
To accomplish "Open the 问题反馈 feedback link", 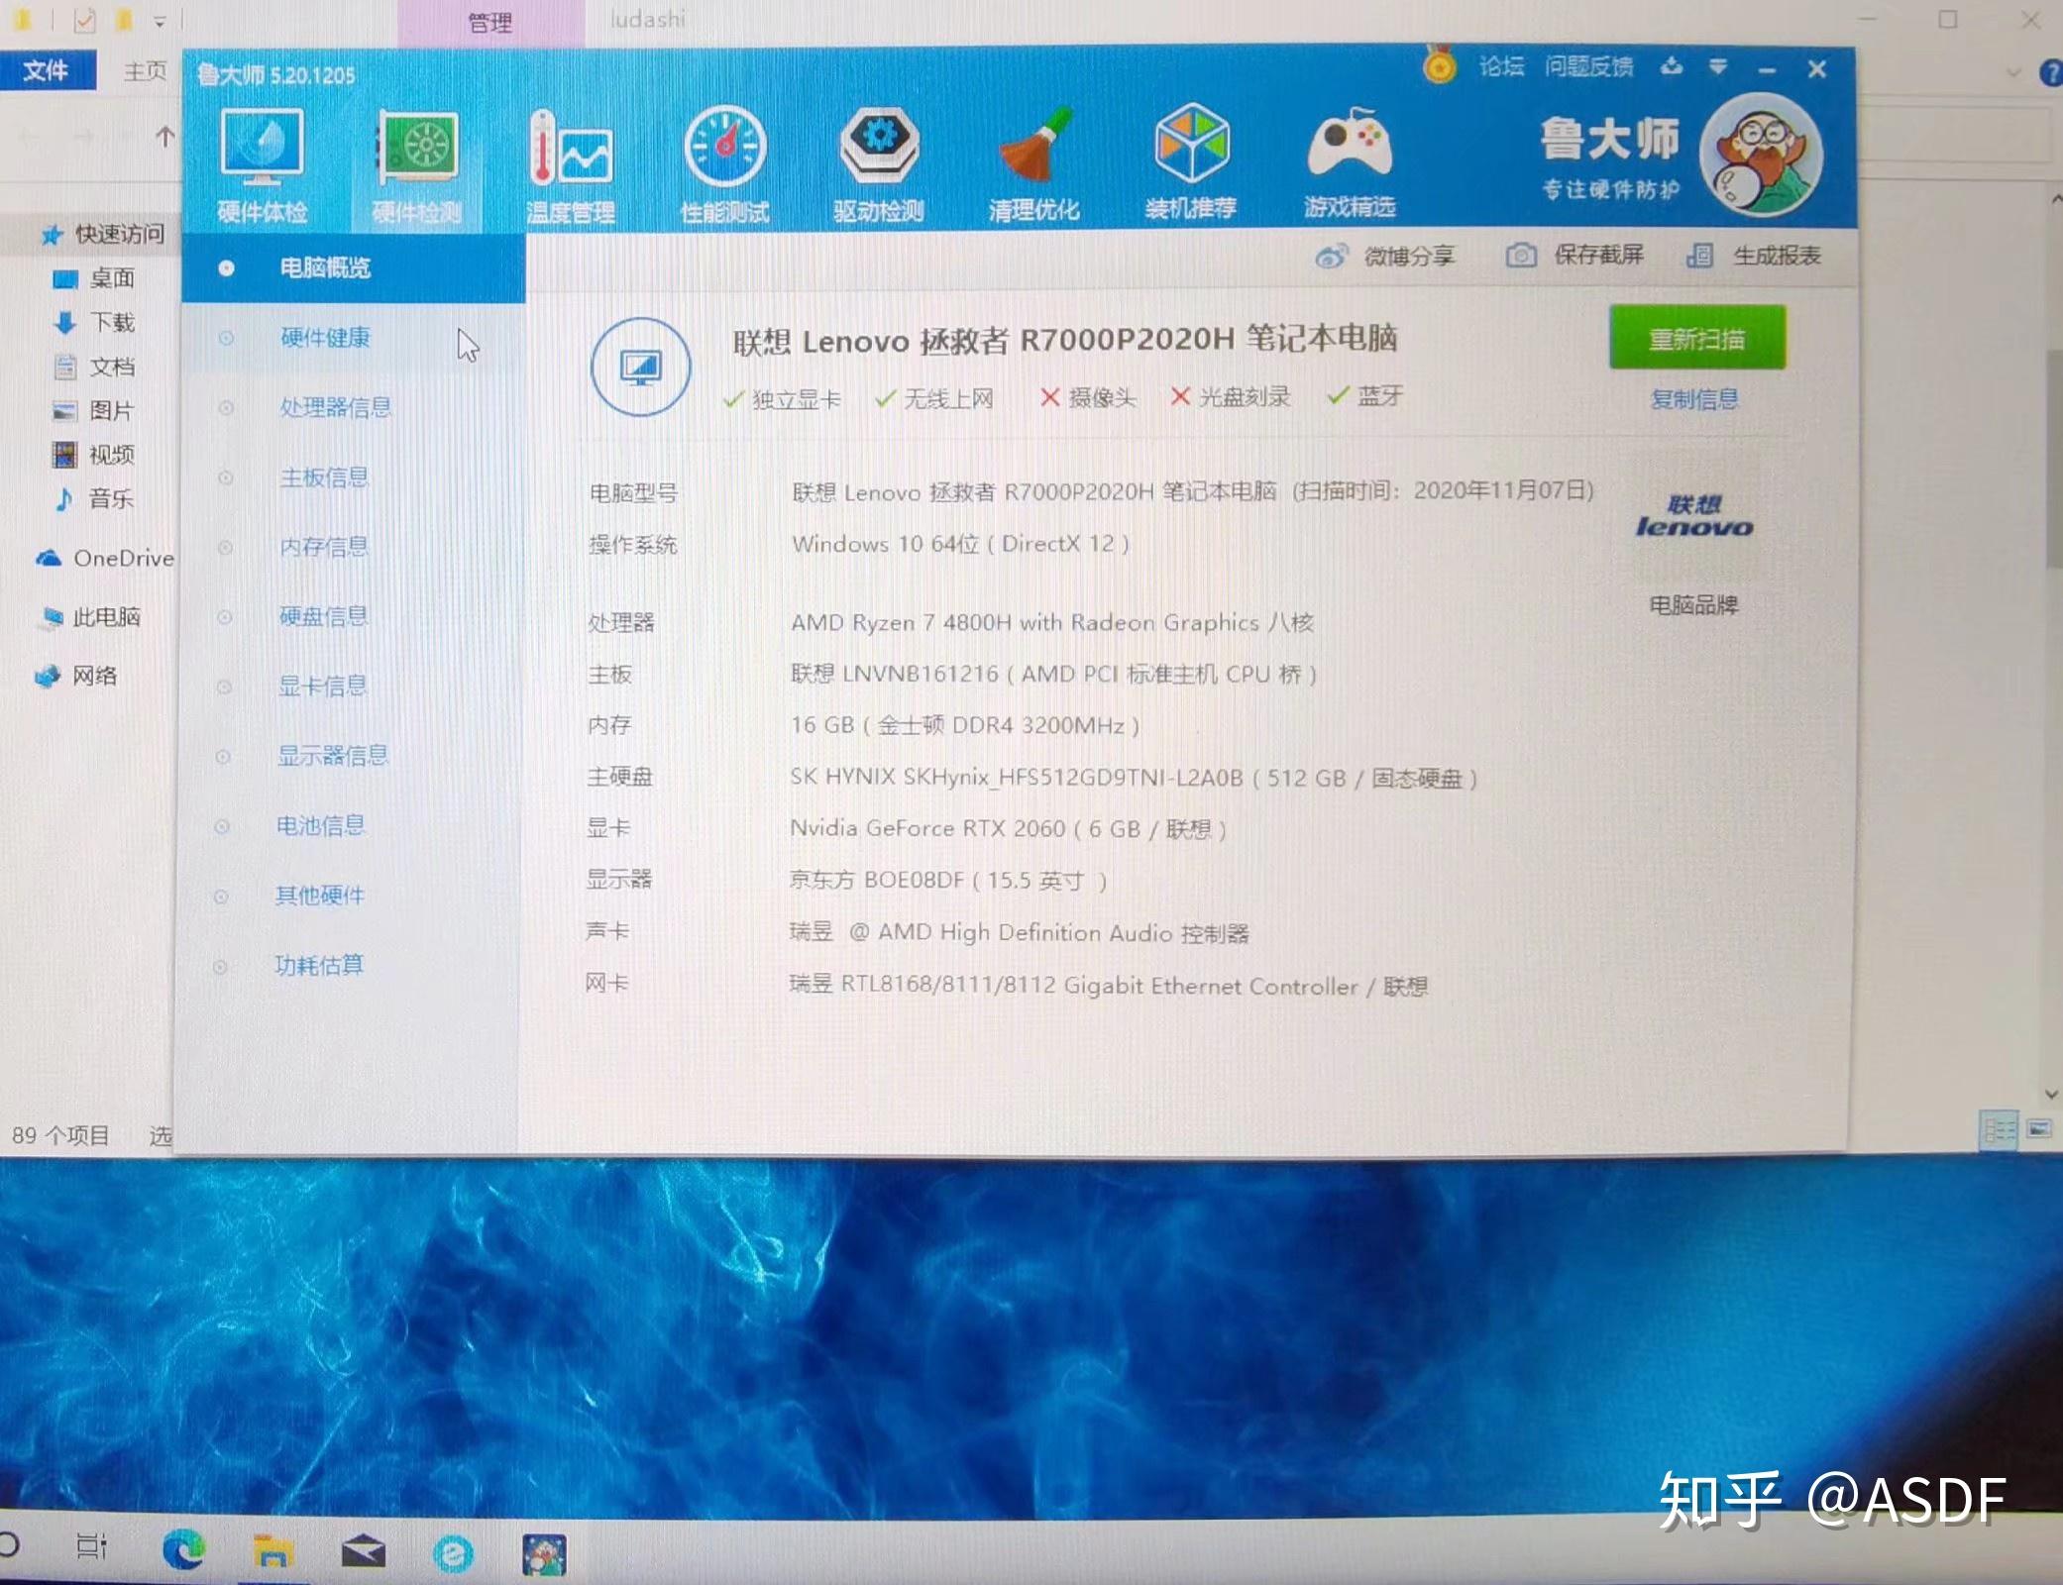I will (1588, 66).
